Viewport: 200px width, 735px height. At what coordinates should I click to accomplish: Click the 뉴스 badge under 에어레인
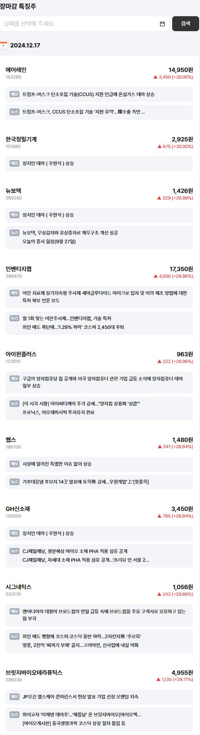click(15, 112)
